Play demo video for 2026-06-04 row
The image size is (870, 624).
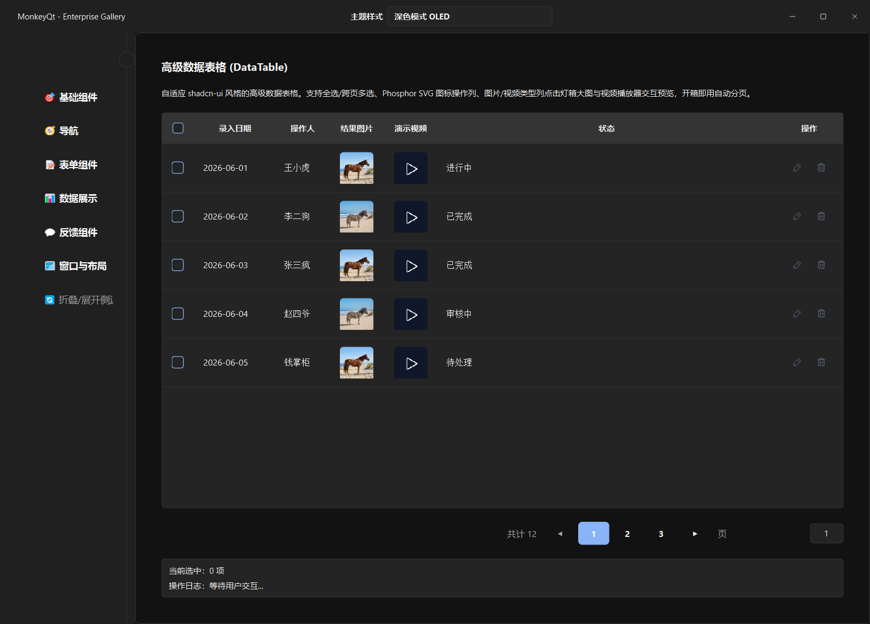tap(411, 314)
